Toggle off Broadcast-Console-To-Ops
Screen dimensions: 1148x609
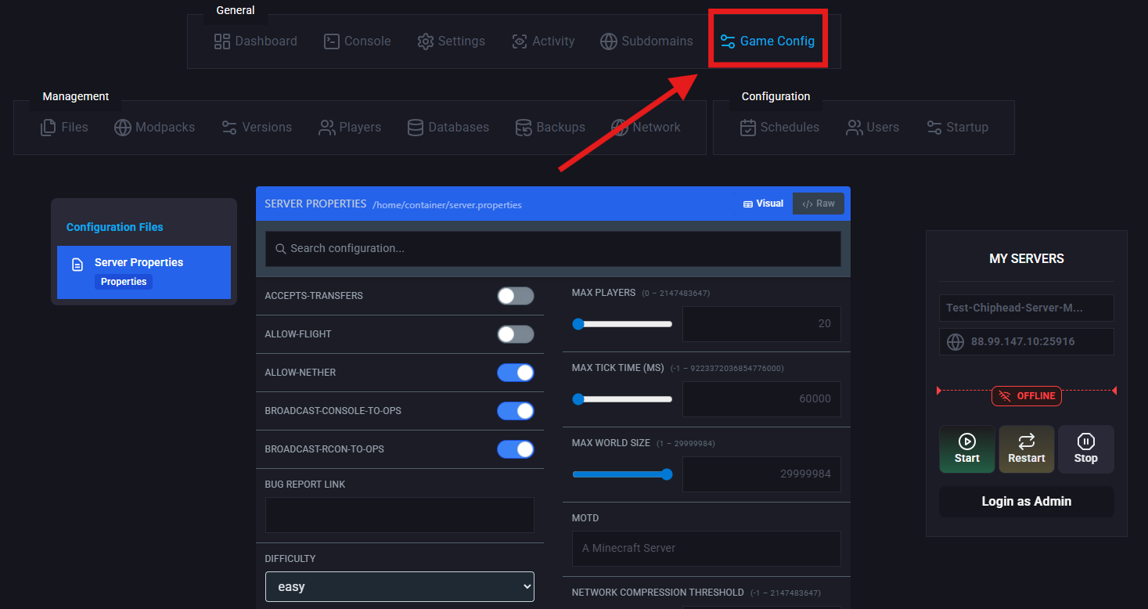(516, 411)
